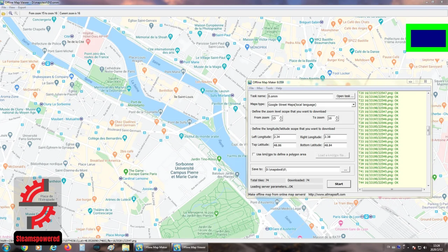Open Export menu in Offline Map Viewer

click(22, 7)
